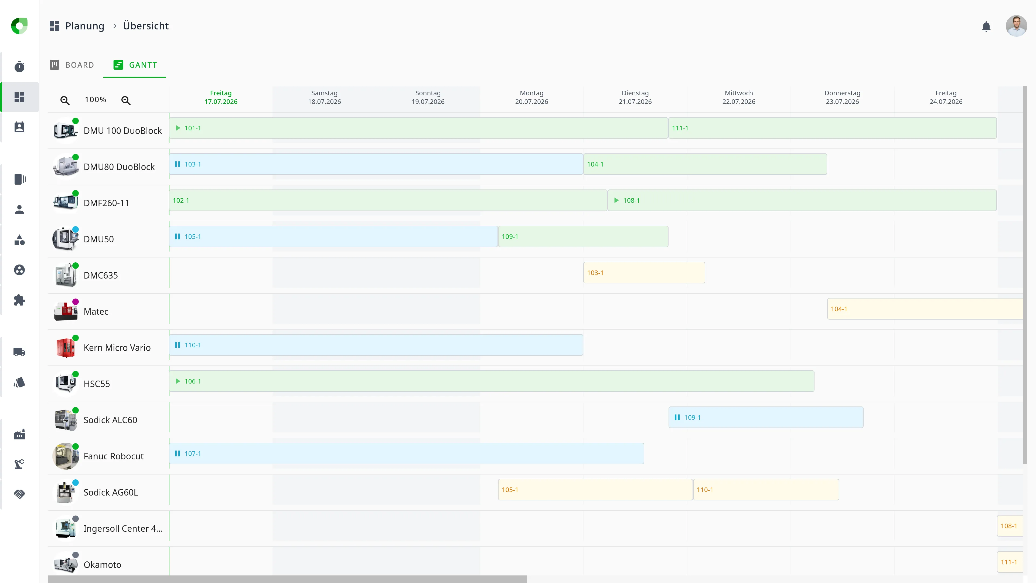Open task 108-1 on Ingersoll Center
The image size is (1036, 583).
[1010, 526]
